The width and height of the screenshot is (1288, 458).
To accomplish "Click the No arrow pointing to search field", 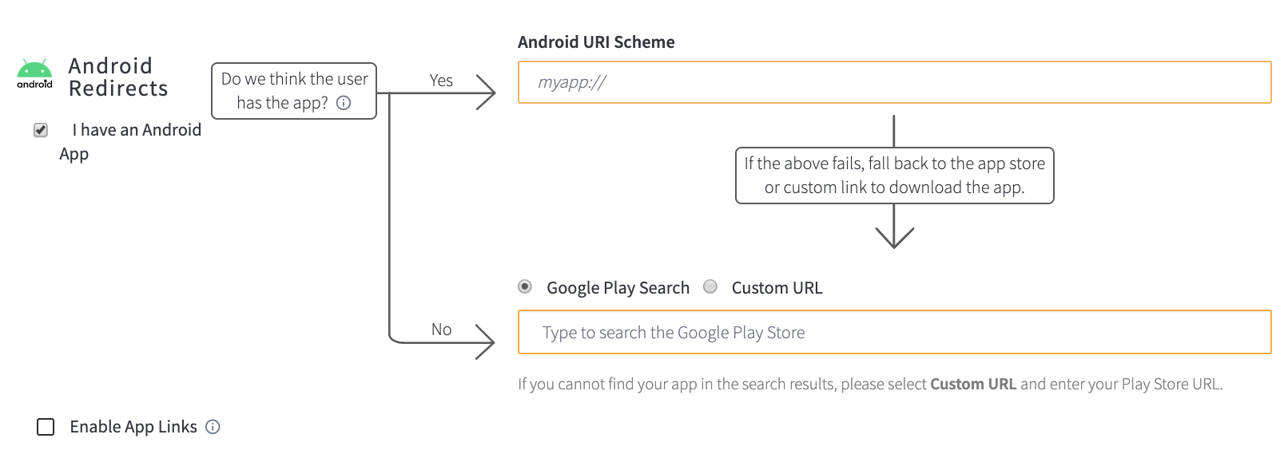I will 485,342.
